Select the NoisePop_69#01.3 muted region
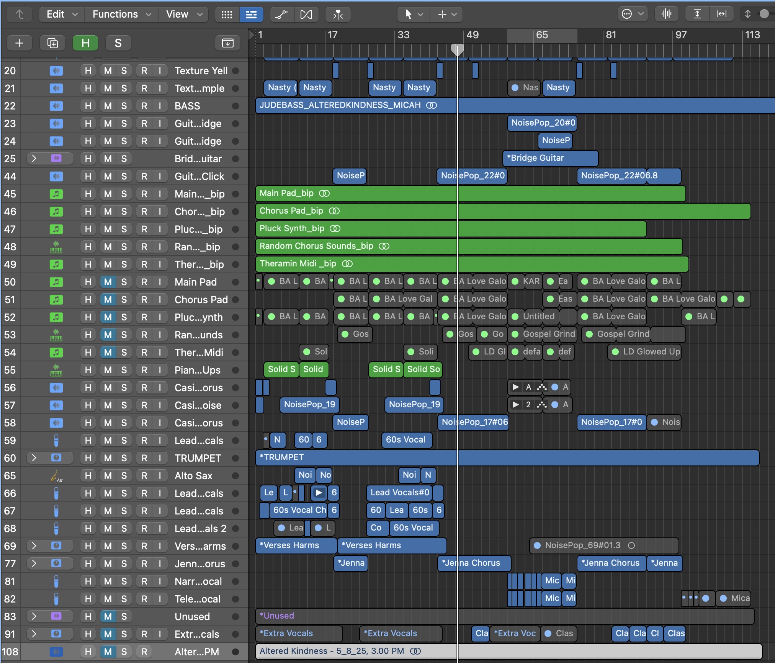Image resolution: width=775 pixels, height=663 pixels. pyautogui.click(x=604, y=545)
